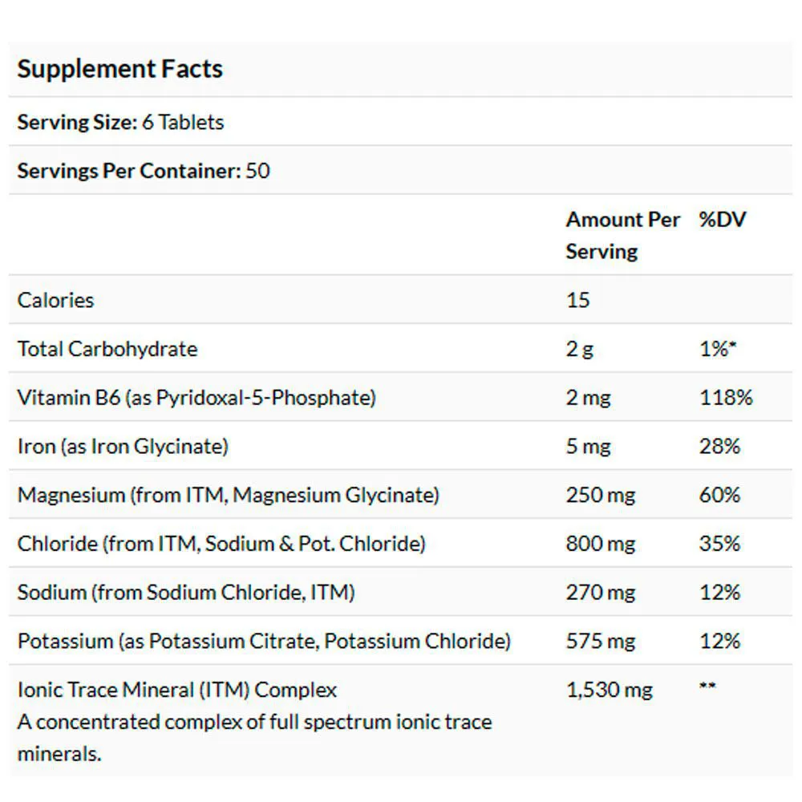Click the Ionic Trace Mineral Complex description text
Image resolution: width=802 pixels, height=802 pixels.
coord(254,738)
